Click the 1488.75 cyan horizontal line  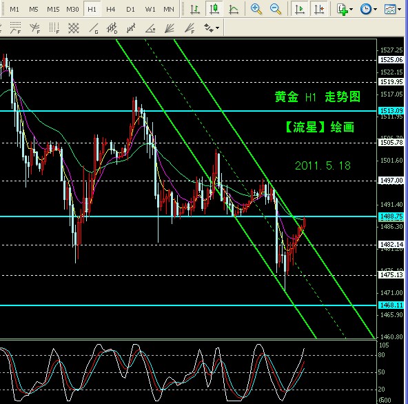coord(188,216)
